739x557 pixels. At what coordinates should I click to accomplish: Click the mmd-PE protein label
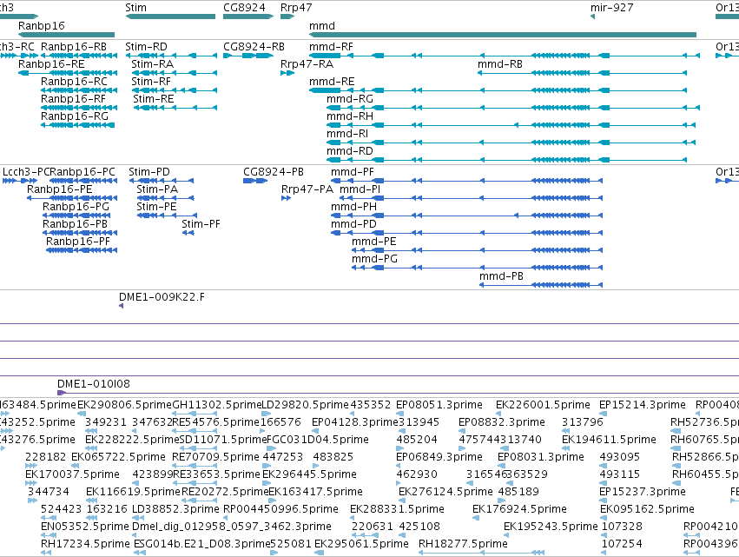pyautogui.click(x=373, y=242)
